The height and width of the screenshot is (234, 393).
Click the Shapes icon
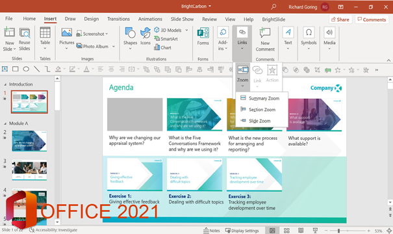pyautogui.click(x=130, y=32)
